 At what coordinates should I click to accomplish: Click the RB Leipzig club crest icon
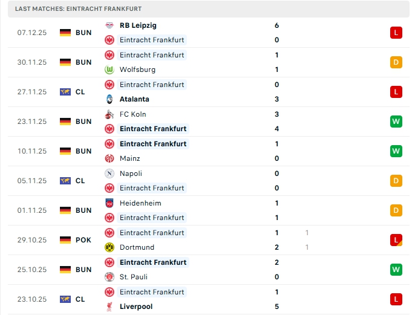pos(109,25)
